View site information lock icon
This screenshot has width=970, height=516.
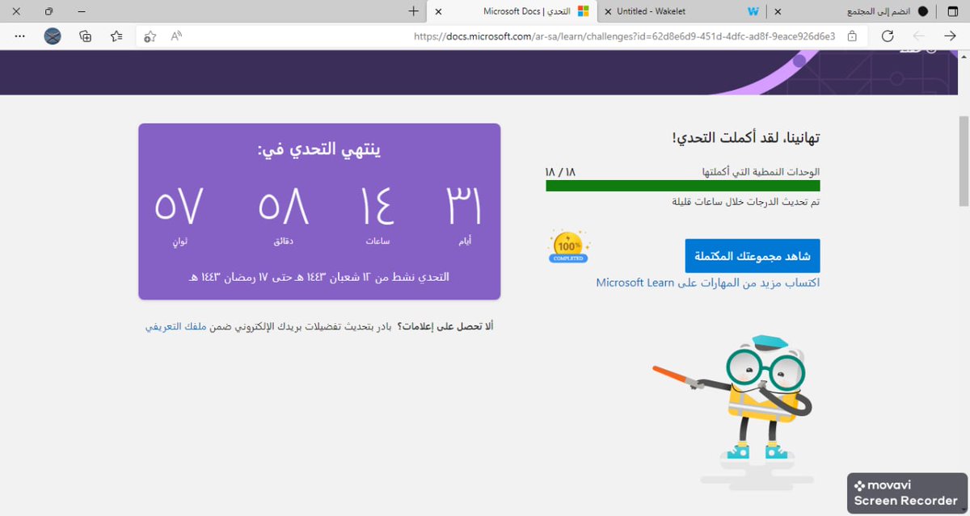[852, 36]
